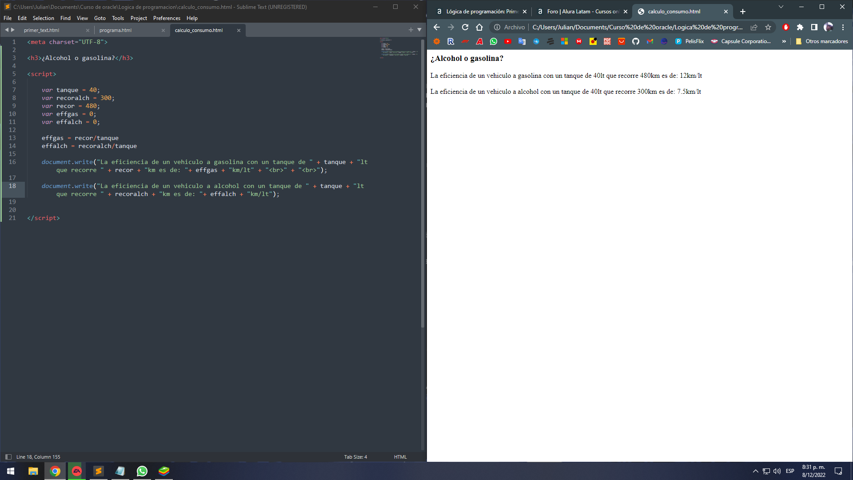This screenshot has width=853, height=480.
Task: Close the calculo_consumo.html Sublime tab
Action: point(239,30)
